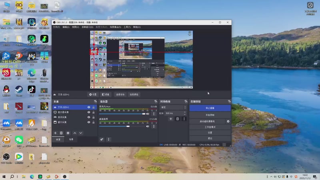Screen dimensions: 320x180
Task: Toggle visibility of 窗口采集 source
Action: click(x=89, y=122)
